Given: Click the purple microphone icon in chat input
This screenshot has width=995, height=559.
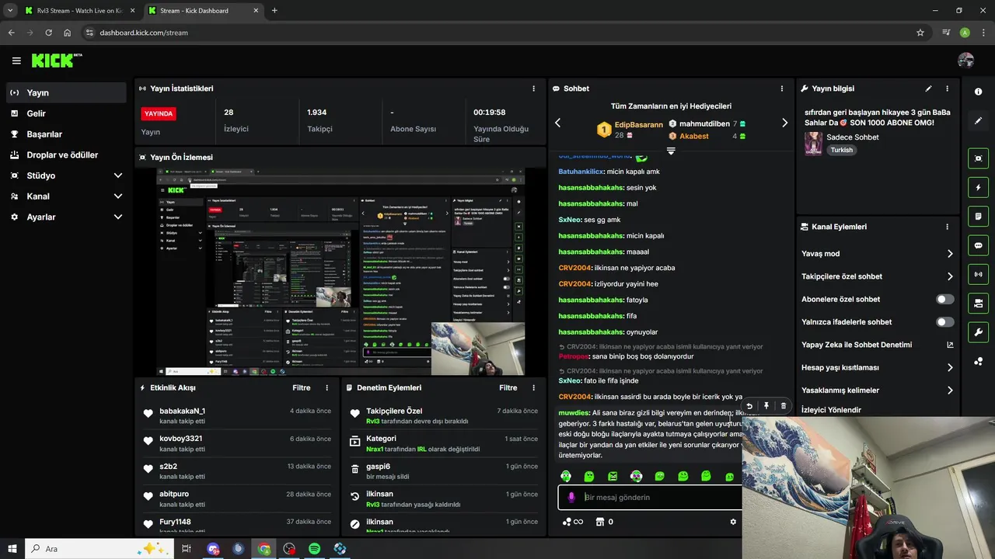Looking at the screenshot, I should point(571,497).
